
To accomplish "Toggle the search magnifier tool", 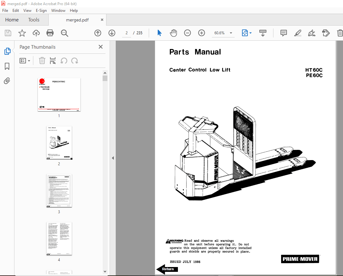I will pos(64,33).
